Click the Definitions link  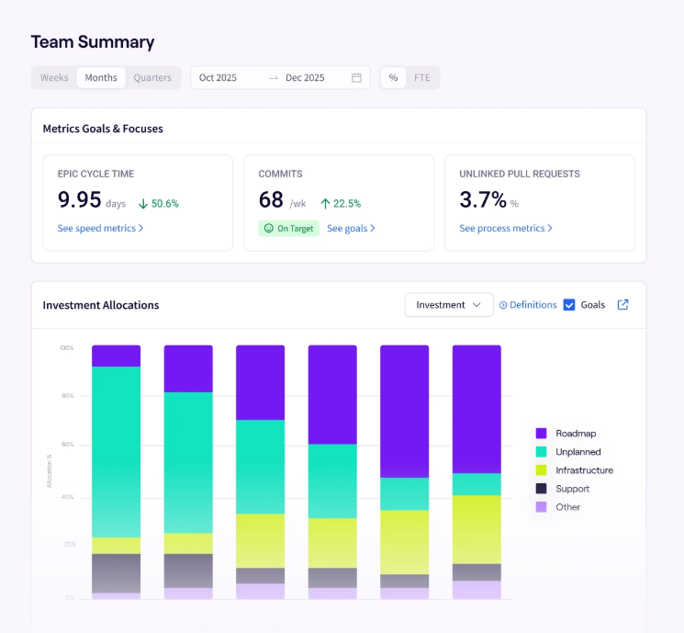(533, 305)
